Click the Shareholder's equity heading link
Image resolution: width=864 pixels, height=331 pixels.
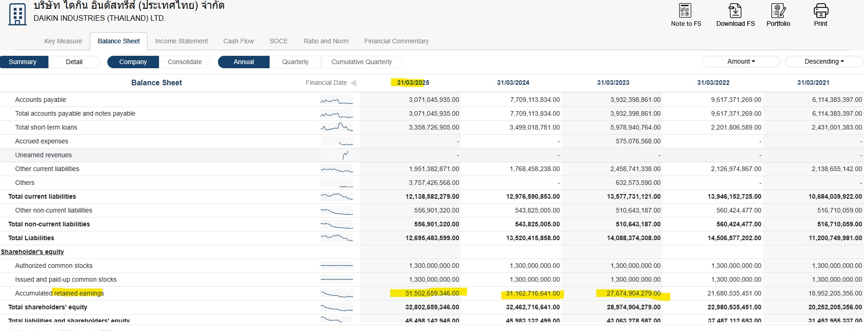pyautogui.click(x=32, y=252)
